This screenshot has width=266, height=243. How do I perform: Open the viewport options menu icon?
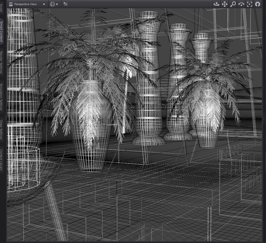point(66,4)
